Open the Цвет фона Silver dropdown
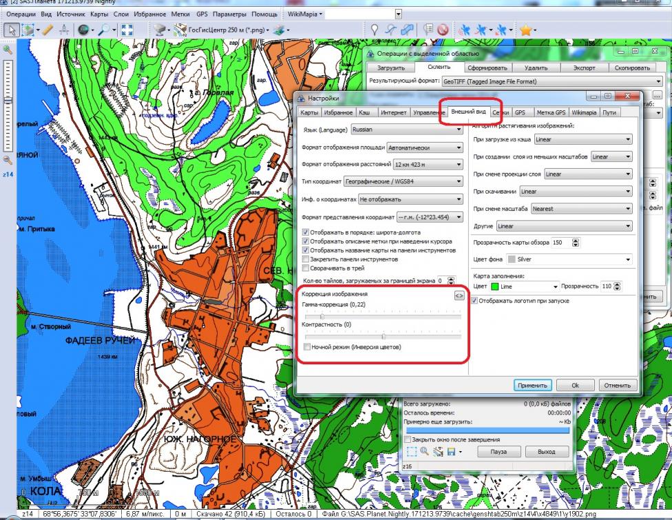The width and height of the screenshot is (672, 520). pyautogui.click(x=569, y=260)
